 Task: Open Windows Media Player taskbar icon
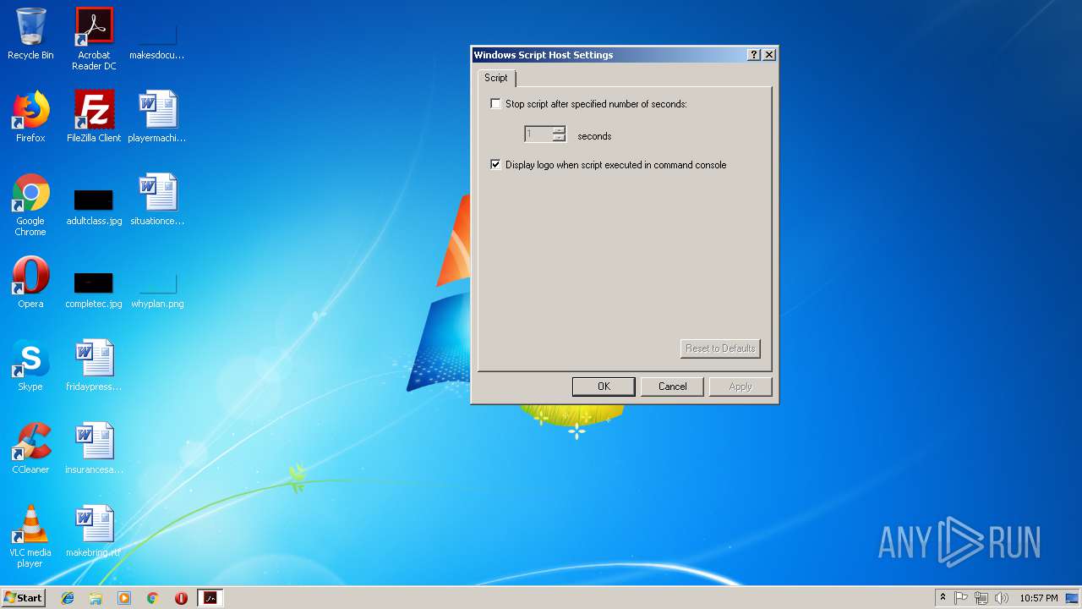point(124,598)
